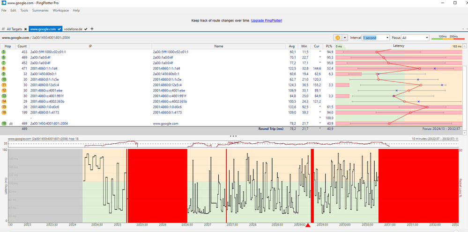Image resolution: width=468 pixels, height=232 pixels.
Task: Open the Edit menu
Action: tap(13, 10)
